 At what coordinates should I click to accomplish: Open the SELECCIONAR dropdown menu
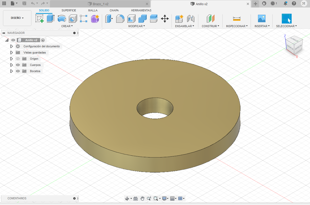coord(286,26)
